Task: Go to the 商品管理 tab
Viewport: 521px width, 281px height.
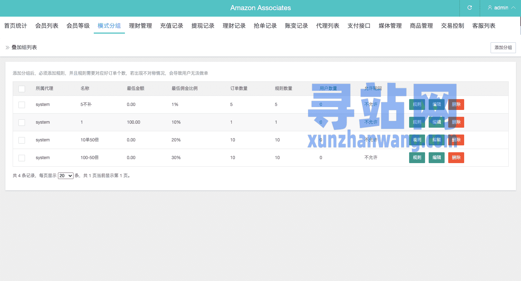Action: tap(421, 26)
